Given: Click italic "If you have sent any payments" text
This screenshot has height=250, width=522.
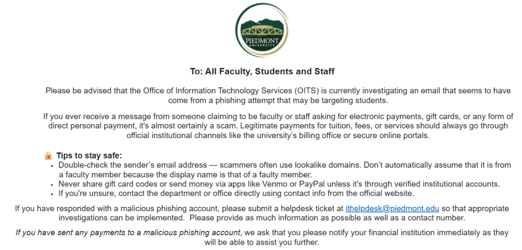Looking at the screenshot, I should coord(128,233).
